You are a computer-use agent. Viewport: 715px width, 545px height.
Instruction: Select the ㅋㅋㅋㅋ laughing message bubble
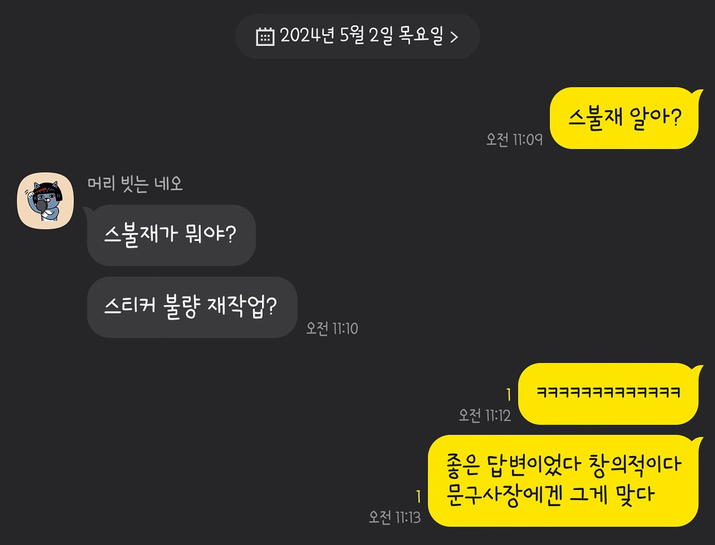(608, 393)
